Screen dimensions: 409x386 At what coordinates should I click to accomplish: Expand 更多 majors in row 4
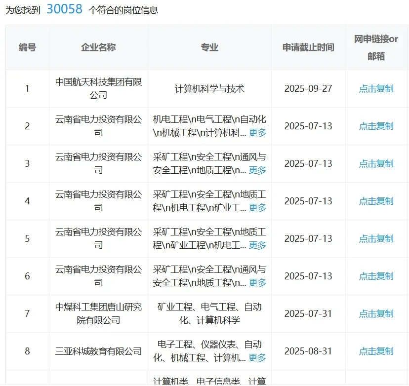pyautogui.click(x=257, y=208)
